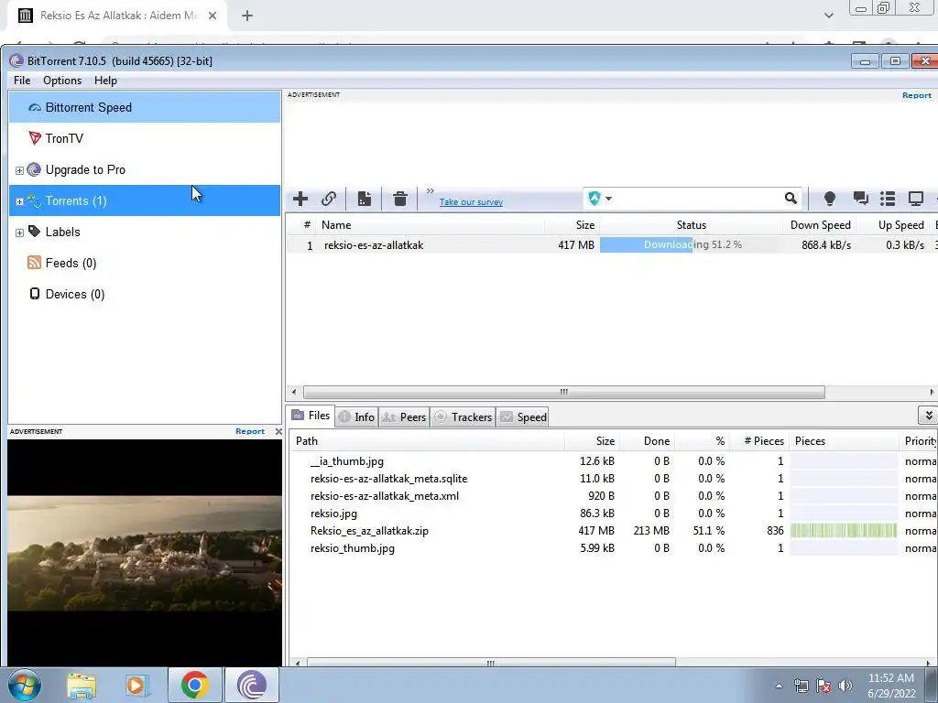Click the Add Torrent from URL link icon
Screen dimensions: 938x703
tap(329, 199)
